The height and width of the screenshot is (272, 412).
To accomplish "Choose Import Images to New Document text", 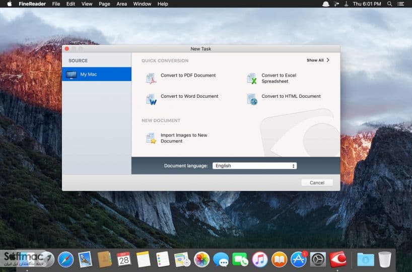I will point(184,138).
